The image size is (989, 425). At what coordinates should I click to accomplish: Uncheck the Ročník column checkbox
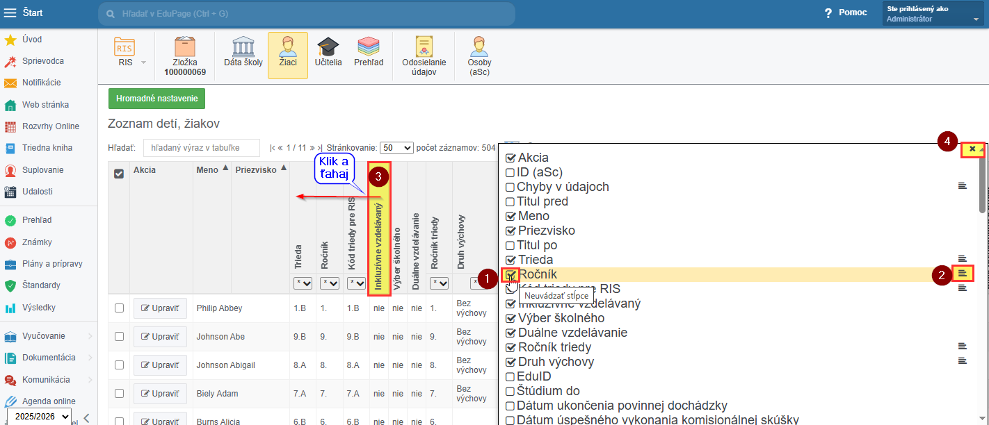[x=510, y=275]
